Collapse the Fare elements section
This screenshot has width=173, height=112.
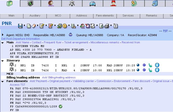(x=3, y=82)
